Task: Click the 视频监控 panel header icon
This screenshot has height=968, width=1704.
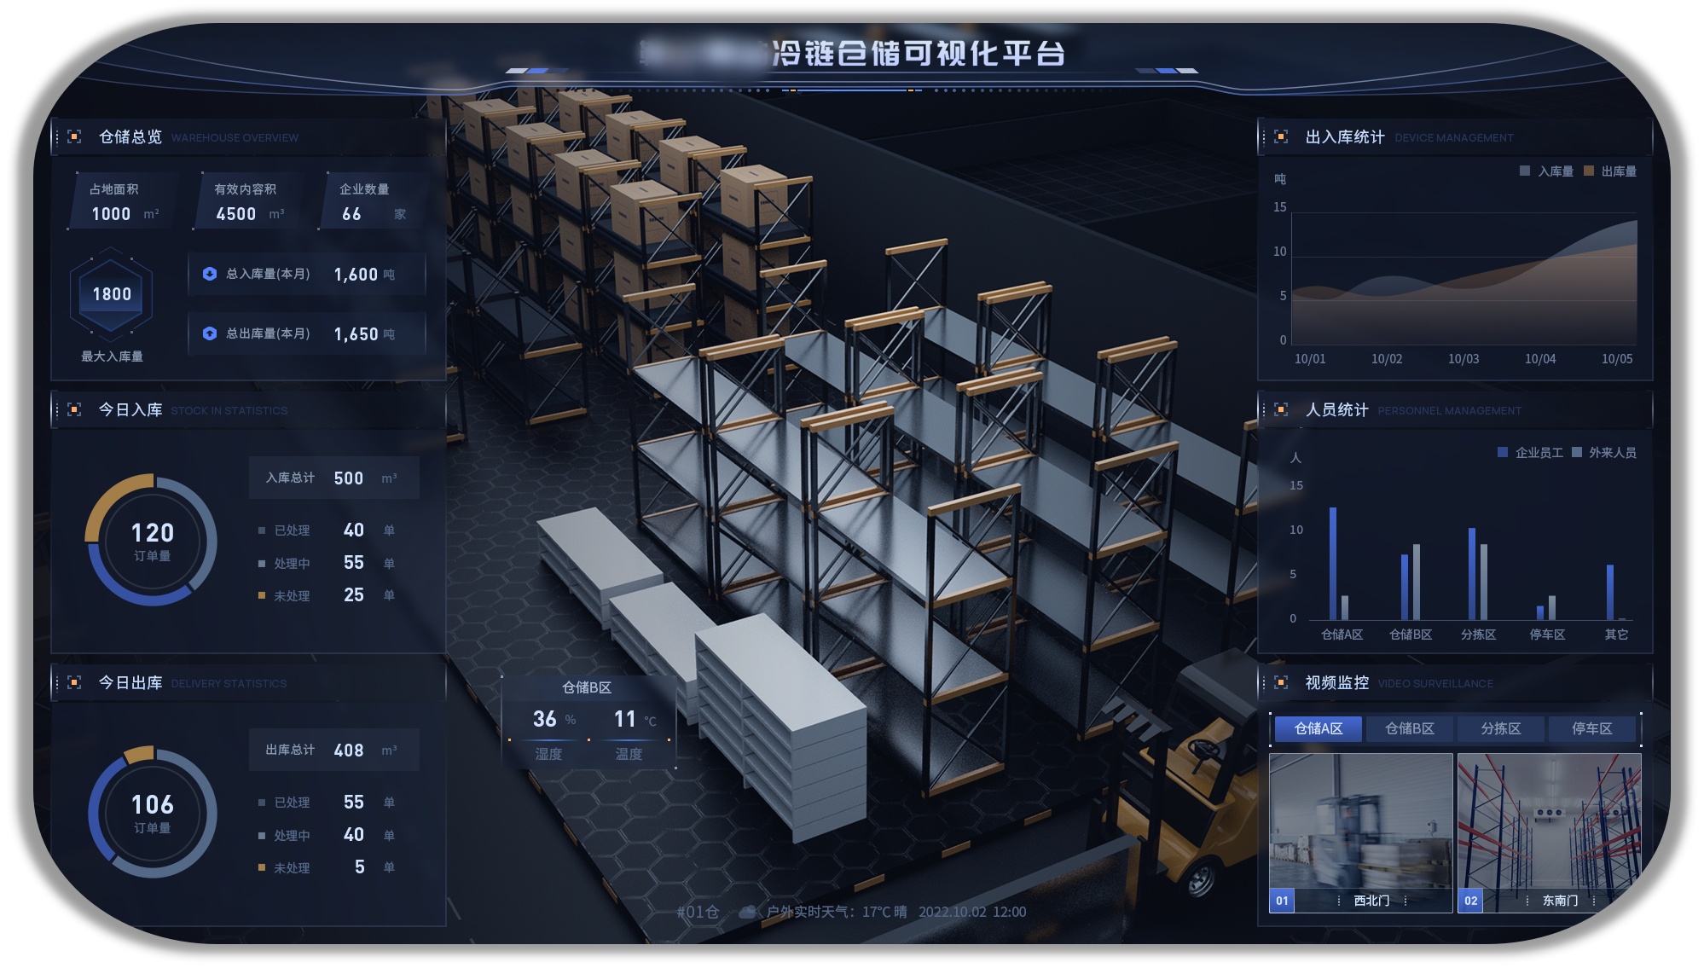Action: pos(1281,682)
